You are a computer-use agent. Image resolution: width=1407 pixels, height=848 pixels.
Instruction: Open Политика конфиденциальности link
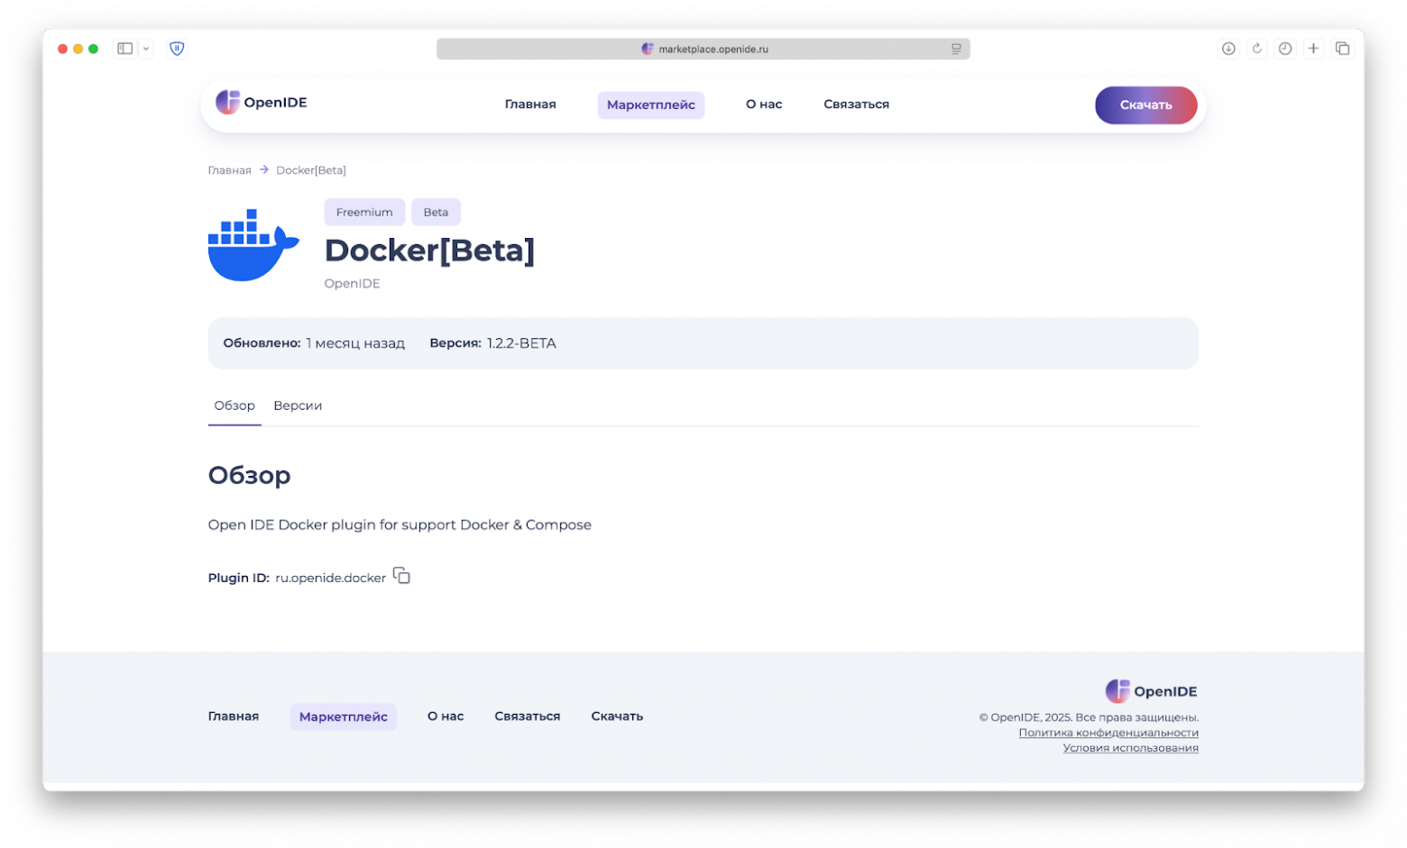tap(1108, 733)
